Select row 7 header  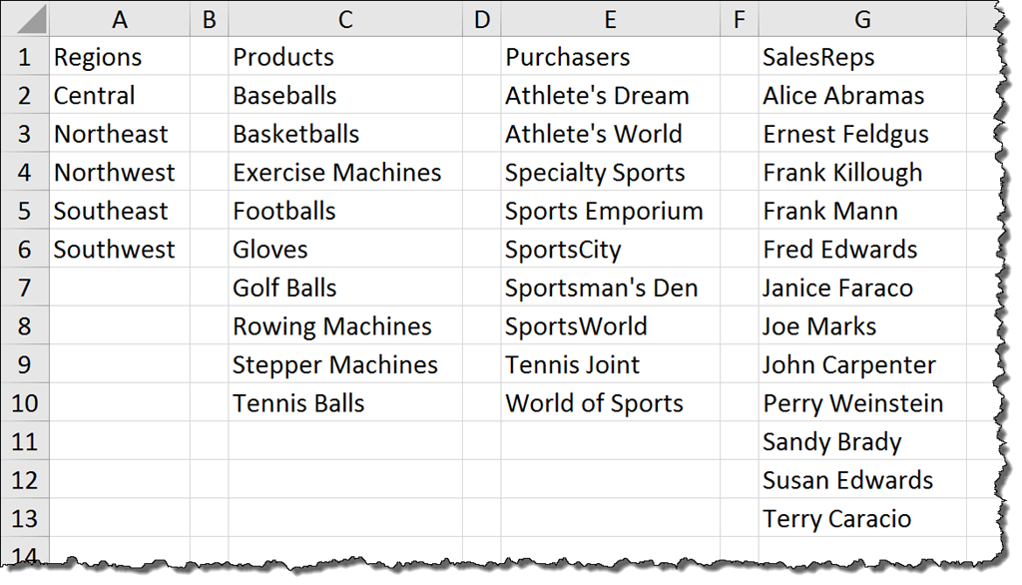tap(24, 288)
